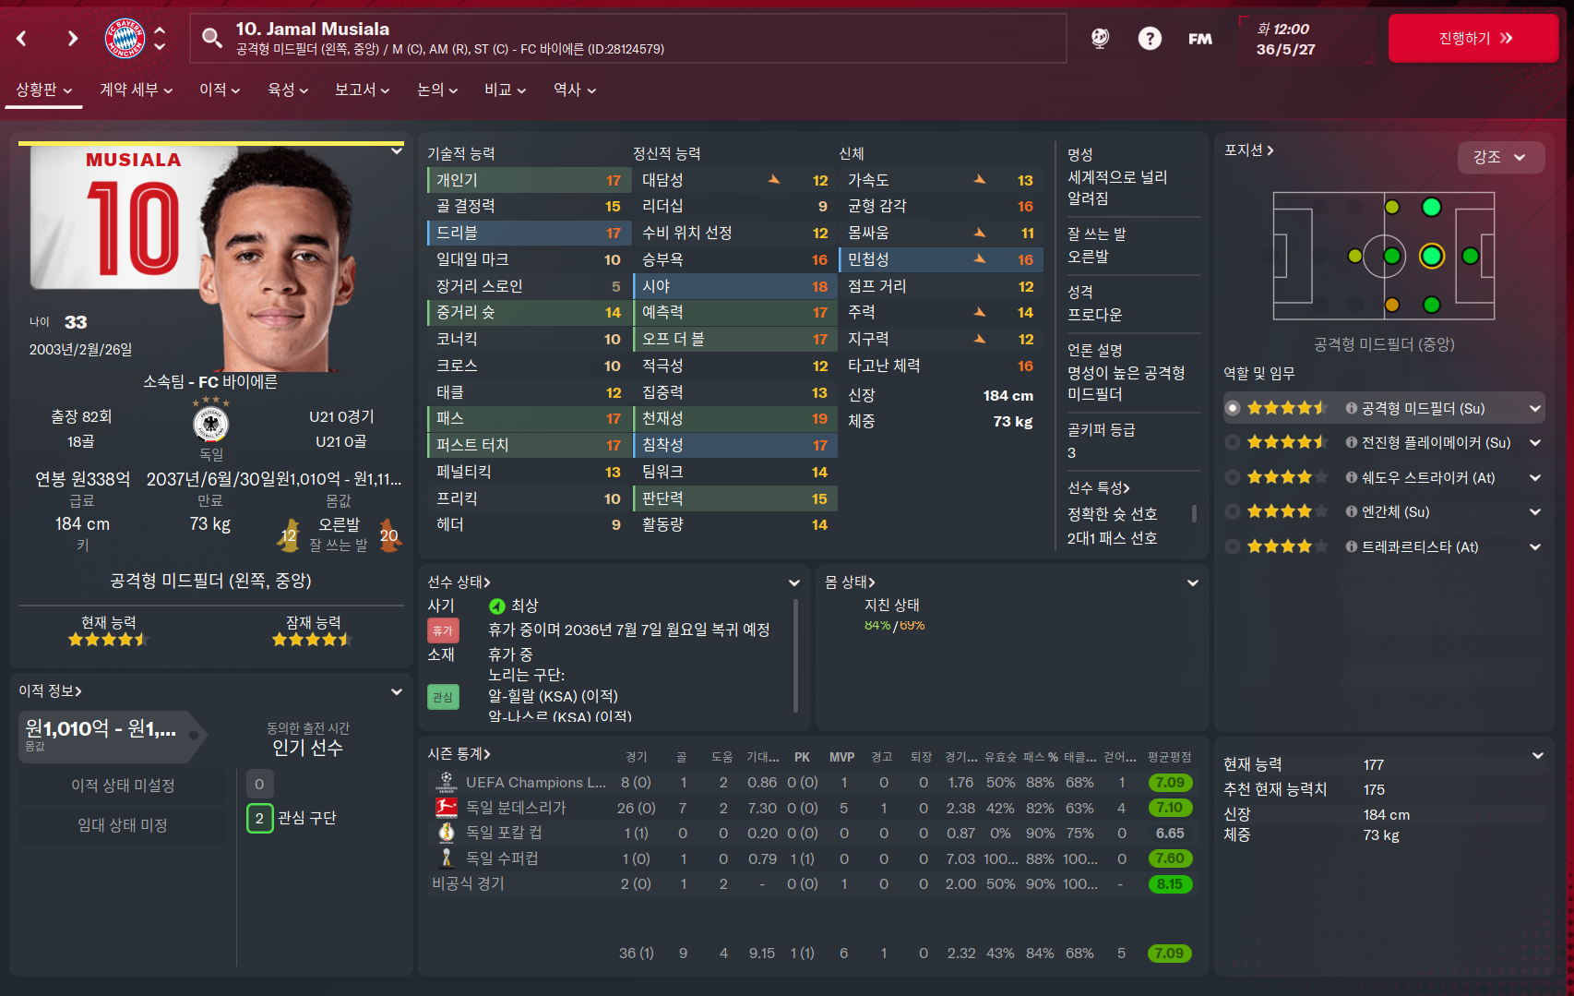Click the 진행하기 continue button
Image resolution: width=1574 pixels, height=996 pixels.
click(1473, 38)
